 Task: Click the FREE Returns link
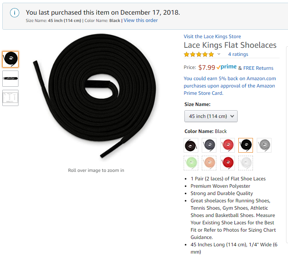pyautogui.click(x=258, y=68)
